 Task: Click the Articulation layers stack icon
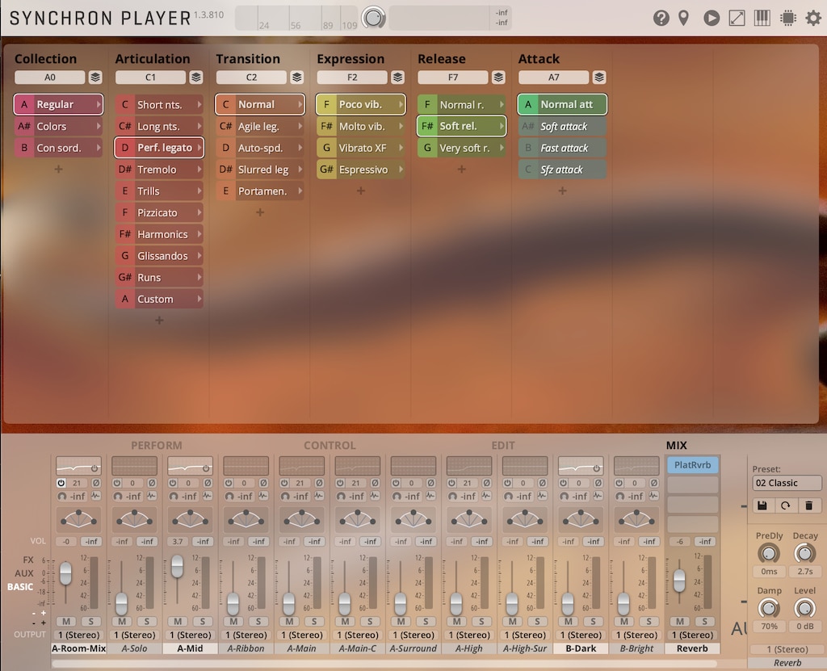(196, 78)
